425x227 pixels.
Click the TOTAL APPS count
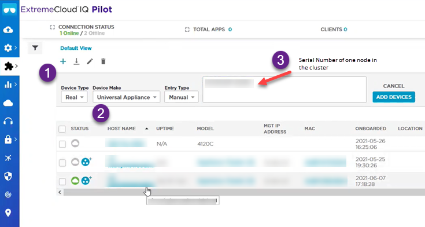tap(230, 30)
